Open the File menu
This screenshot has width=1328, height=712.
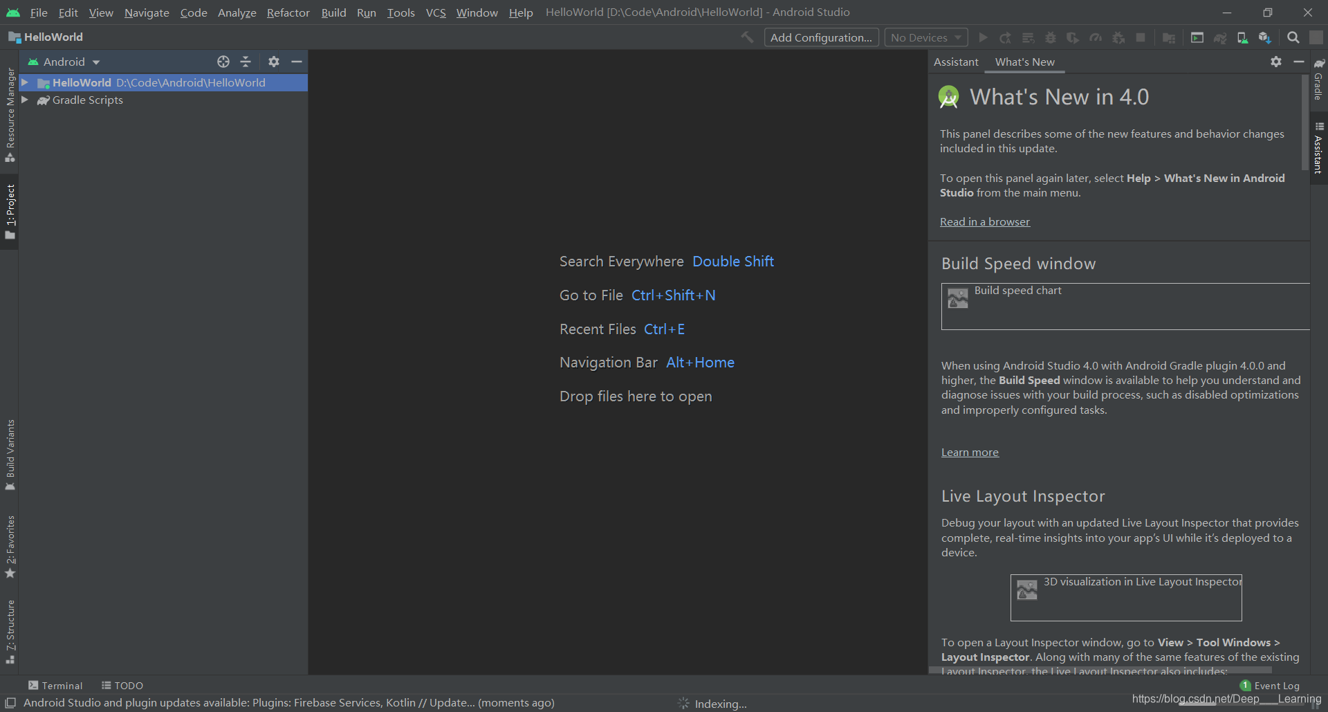coord(39,12)
